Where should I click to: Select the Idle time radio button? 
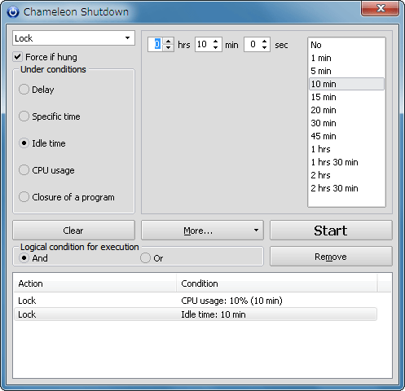(24, 143)
